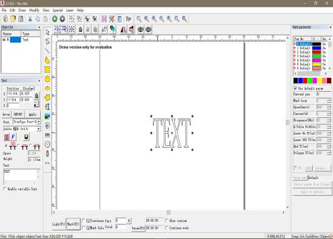Image resolution: width=333 pixels, height=239 pixels.
Task: Select the Timer clock tool
Action: 47,144
